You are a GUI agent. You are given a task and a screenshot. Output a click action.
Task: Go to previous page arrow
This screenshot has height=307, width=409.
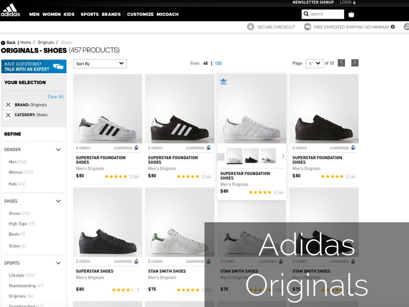tap(341, 63)
